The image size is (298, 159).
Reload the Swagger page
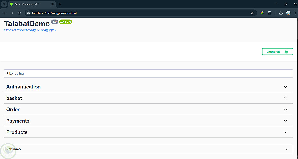(x=19, y=13)
